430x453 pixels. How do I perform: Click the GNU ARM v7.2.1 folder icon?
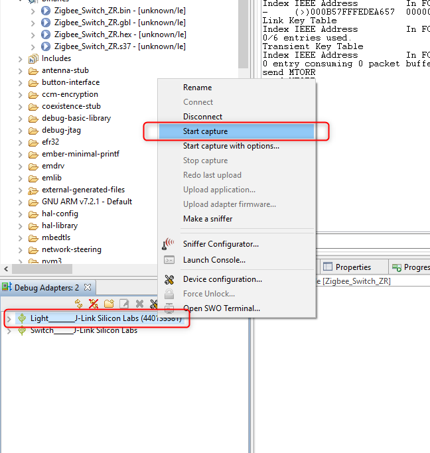click(x=33, y=202)
